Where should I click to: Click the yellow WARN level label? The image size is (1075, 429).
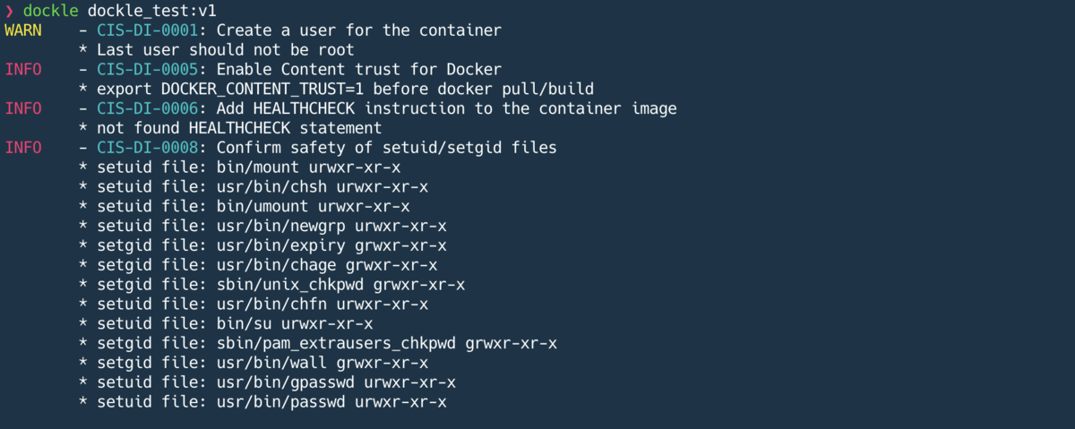[23, 30]
